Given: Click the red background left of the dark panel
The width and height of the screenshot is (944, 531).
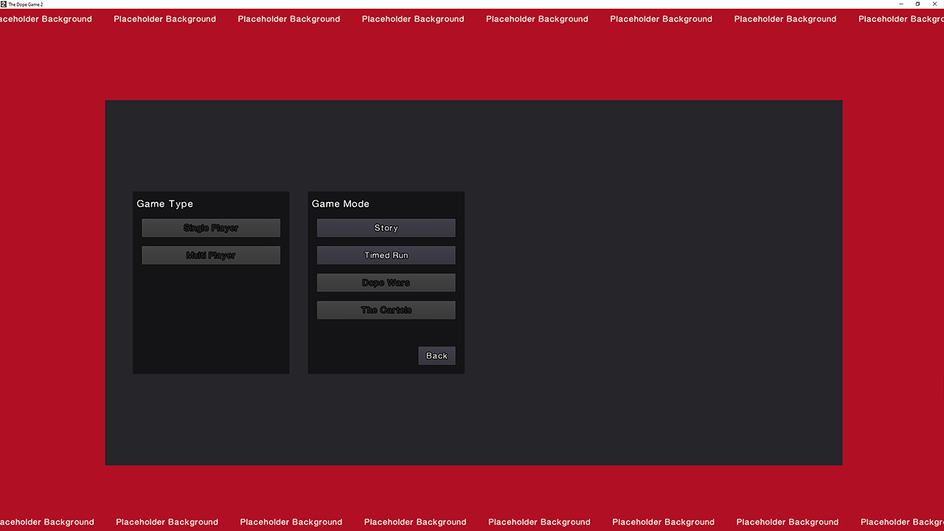Looking at the screenshot, I should tap(52, 280).
